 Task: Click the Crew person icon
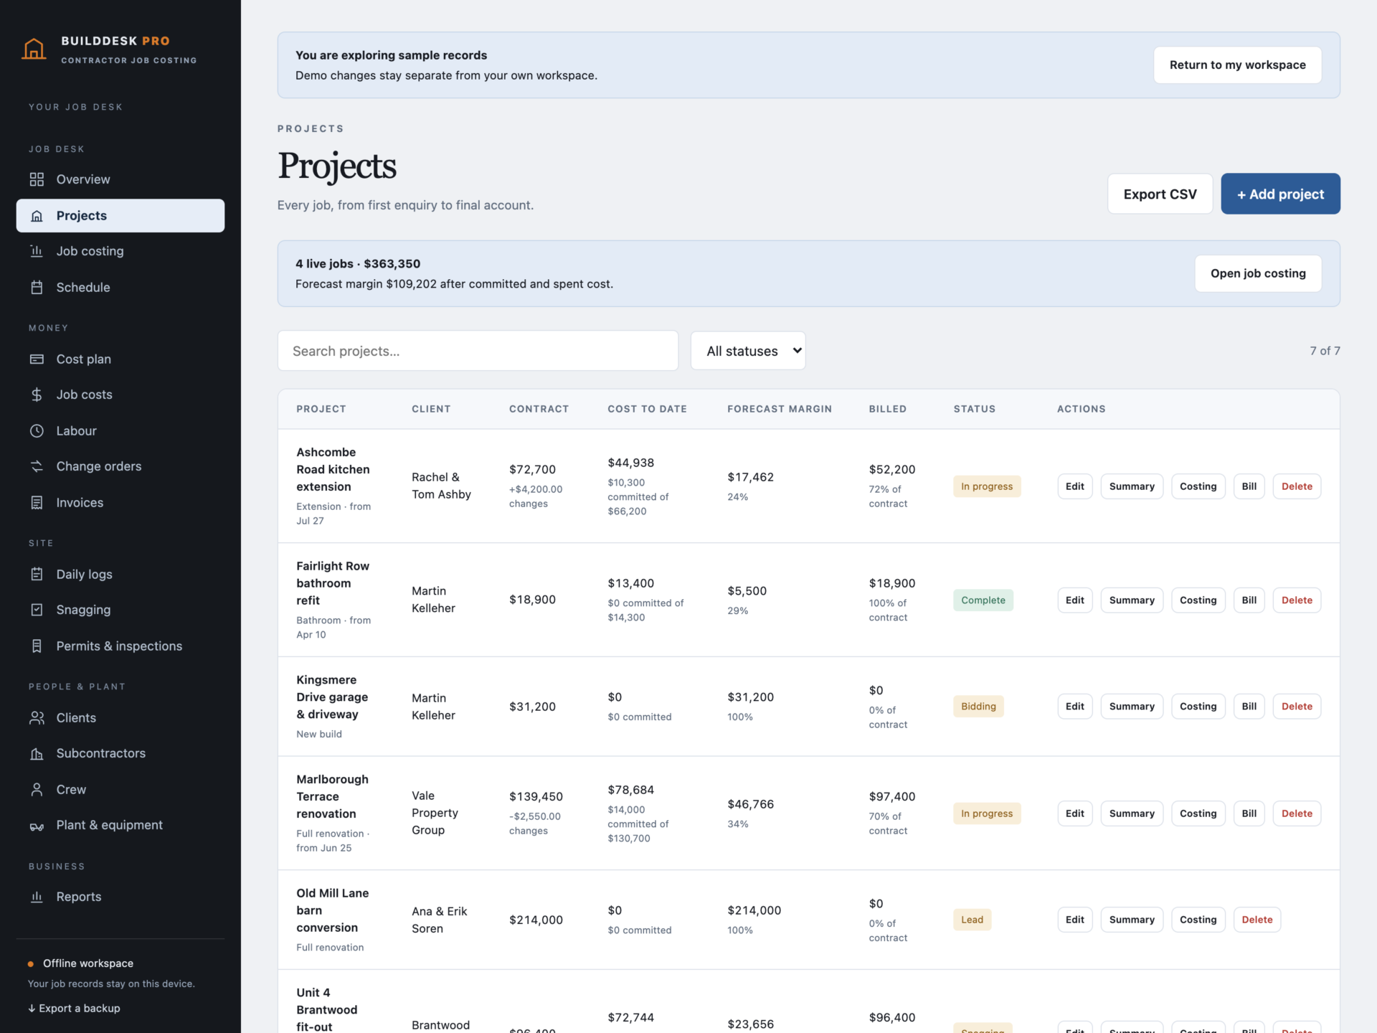tap(37, 790)
